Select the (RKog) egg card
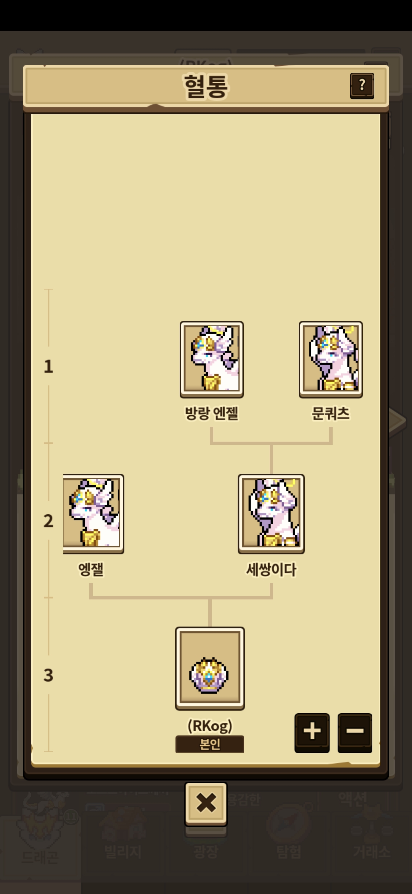 [x=210, y=668]
